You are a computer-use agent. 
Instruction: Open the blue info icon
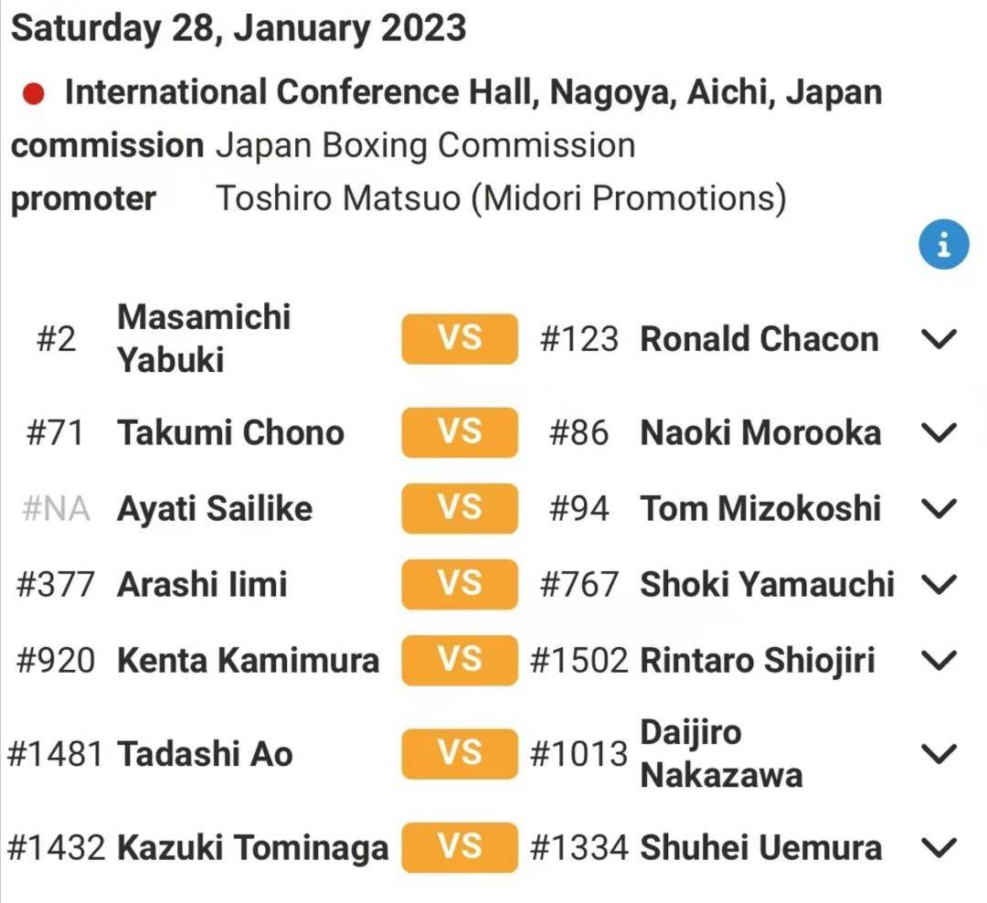tap(943, 244)
